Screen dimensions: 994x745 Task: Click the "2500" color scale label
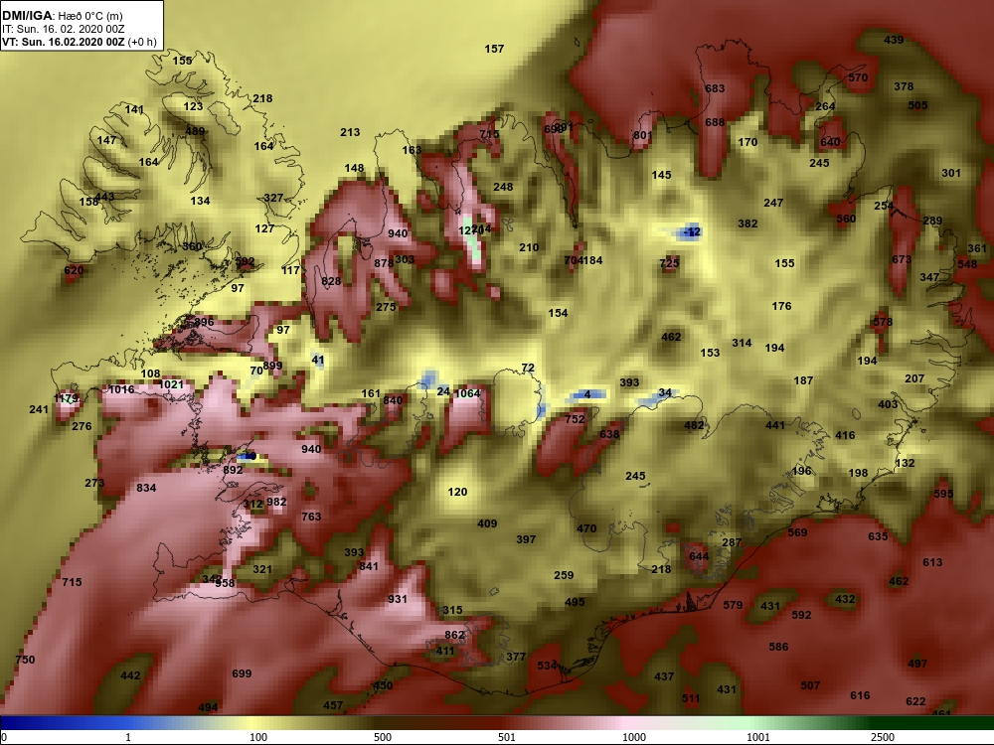(883, 737)
